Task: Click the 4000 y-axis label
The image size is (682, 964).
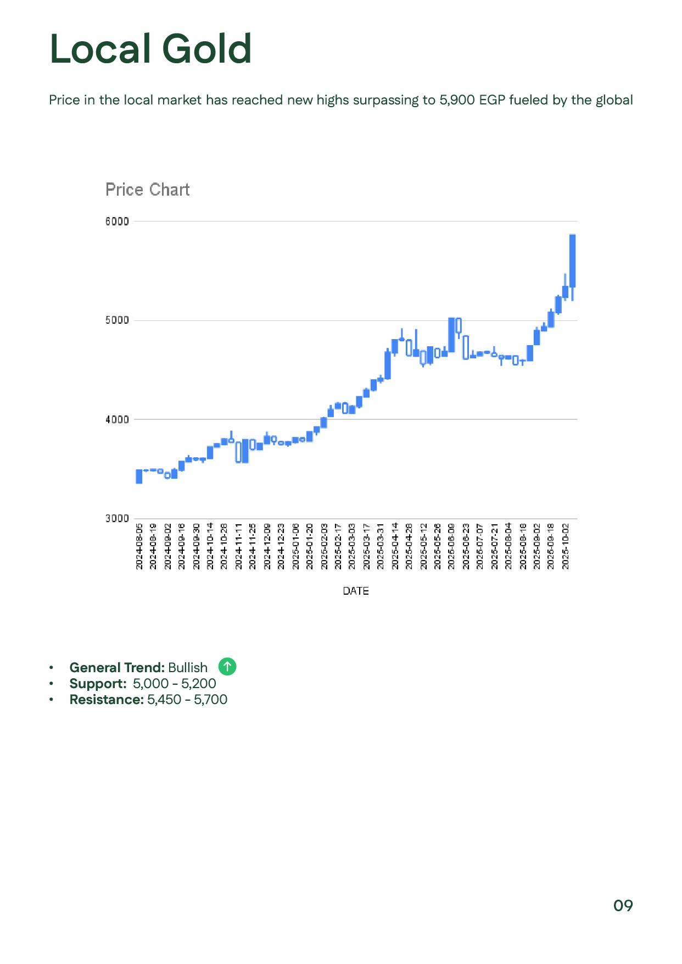Action: point(117,419)
